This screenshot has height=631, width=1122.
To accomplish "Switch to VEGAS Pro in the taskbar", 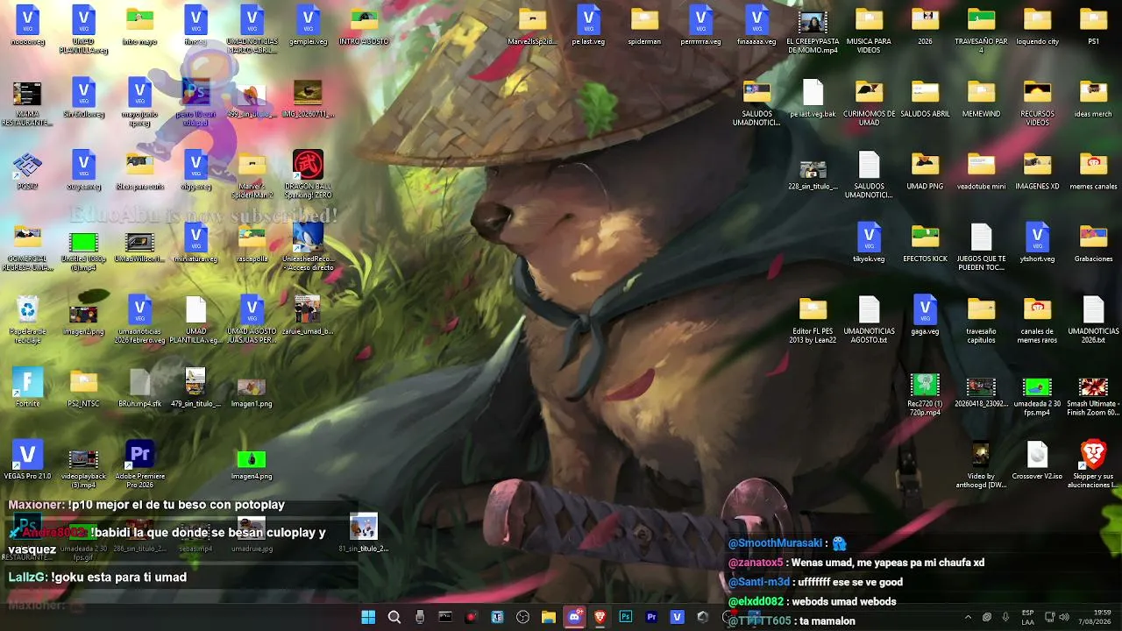I will 677,617.
